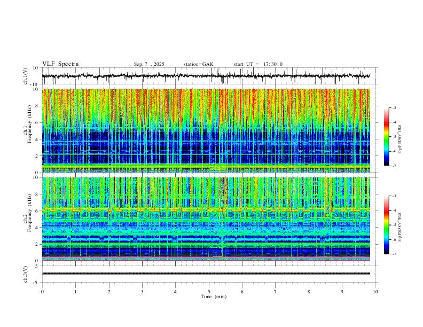423x327 pixels.
Task: Click the ch.1 voltage waveform trace
Action: (x=206, y=76)
